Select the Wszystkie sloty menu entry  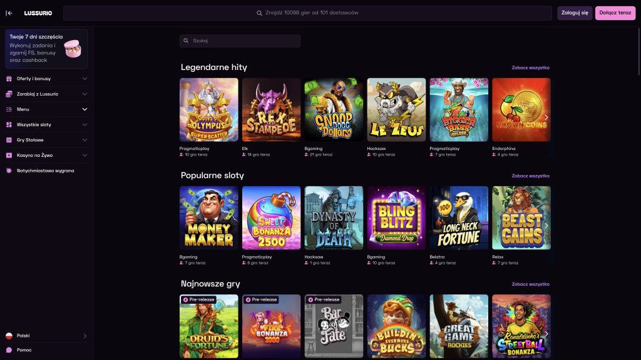34,124
